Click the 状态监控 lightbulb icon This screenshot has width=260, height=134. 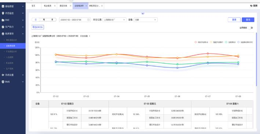3,13
